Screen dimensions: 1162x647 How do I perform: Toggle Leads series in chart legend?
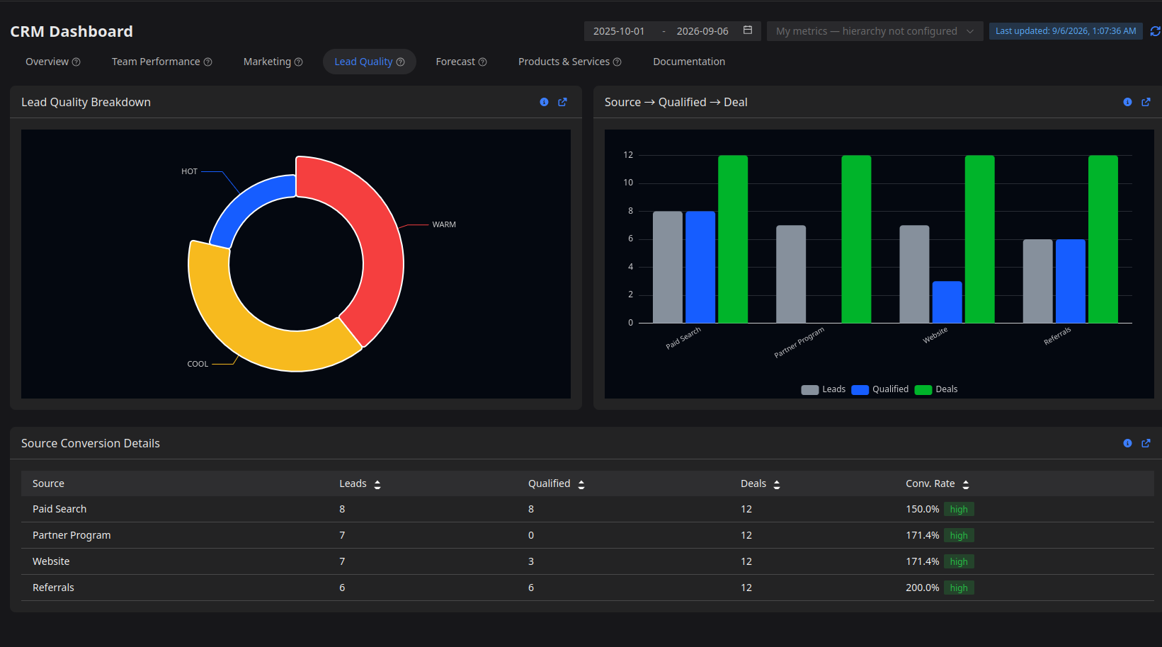[823, 389]
